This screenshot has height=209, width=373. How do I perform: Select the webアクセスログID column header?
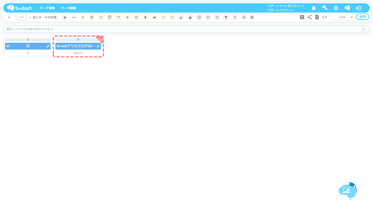78,46
